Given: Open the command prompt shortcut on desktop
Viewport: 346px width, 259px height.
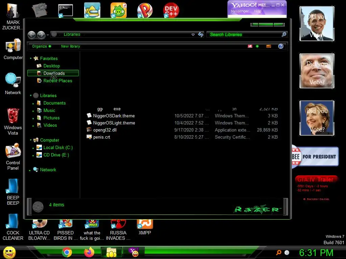Looking at the screenshot, I should click(x=65, y=10).
